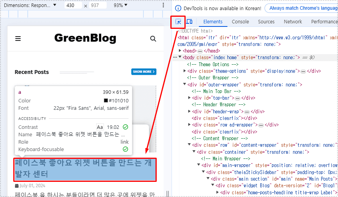Open the GreenBlog hamburger menu
Viewport: 338px width, 197px height.
[x=18, y=39]
